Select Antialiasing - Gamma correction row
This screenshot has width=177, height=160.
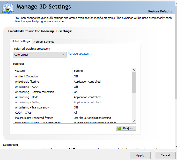[x=72, y=92]
